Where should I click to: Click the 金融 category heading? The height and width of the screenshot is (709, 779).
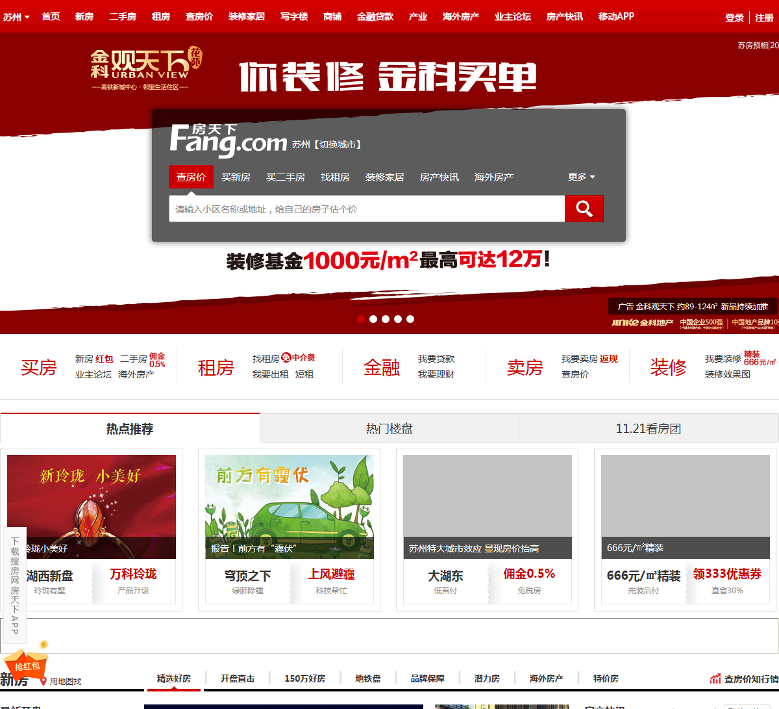click(382, 367)
